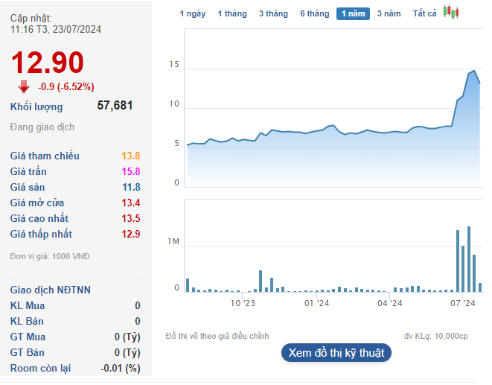Viewport: 492px width, 385px height.
Task: Select the 6 tháng time range
Action: pos(315,14)
